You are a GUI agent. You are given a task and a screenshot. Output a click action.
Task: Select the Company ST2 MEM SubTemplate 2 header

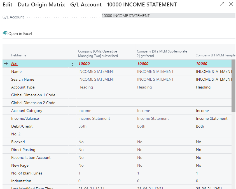(162, 53)
